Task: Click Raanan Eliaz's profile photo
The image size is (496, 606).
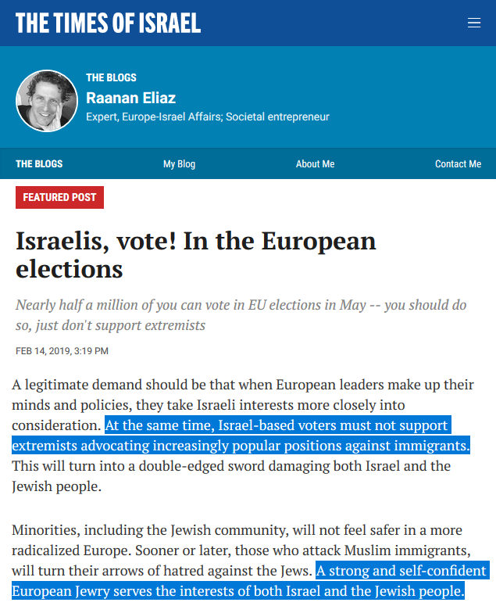Action: click(47, 101)
